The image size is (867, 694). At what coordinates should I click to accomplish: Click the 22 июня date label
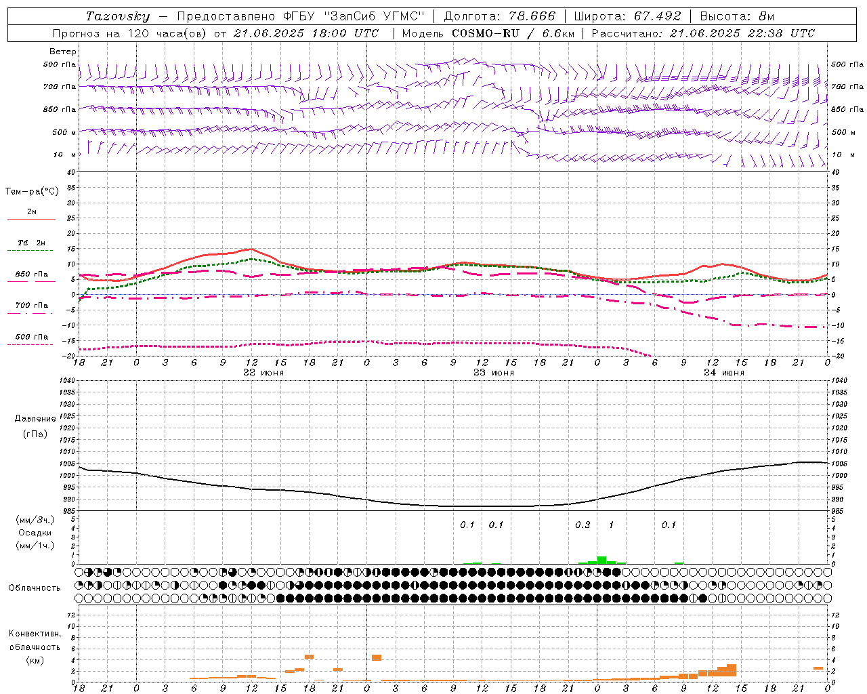[263, 373]
